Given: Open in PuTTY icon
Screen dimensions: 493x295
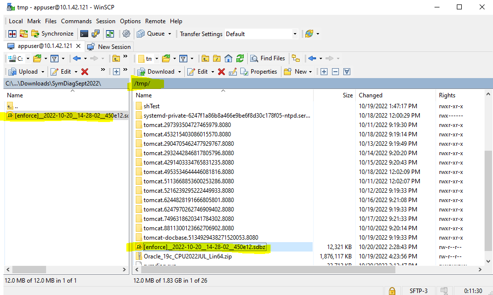Looking at the screenshot, I should pyautogui.click(x=96, y=34).
